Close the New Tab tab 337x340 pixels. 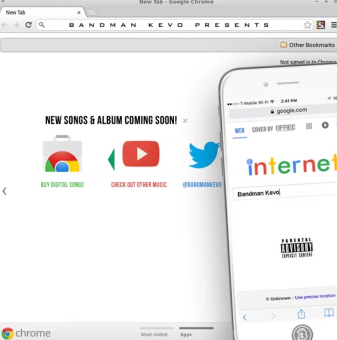pos(79,13)
